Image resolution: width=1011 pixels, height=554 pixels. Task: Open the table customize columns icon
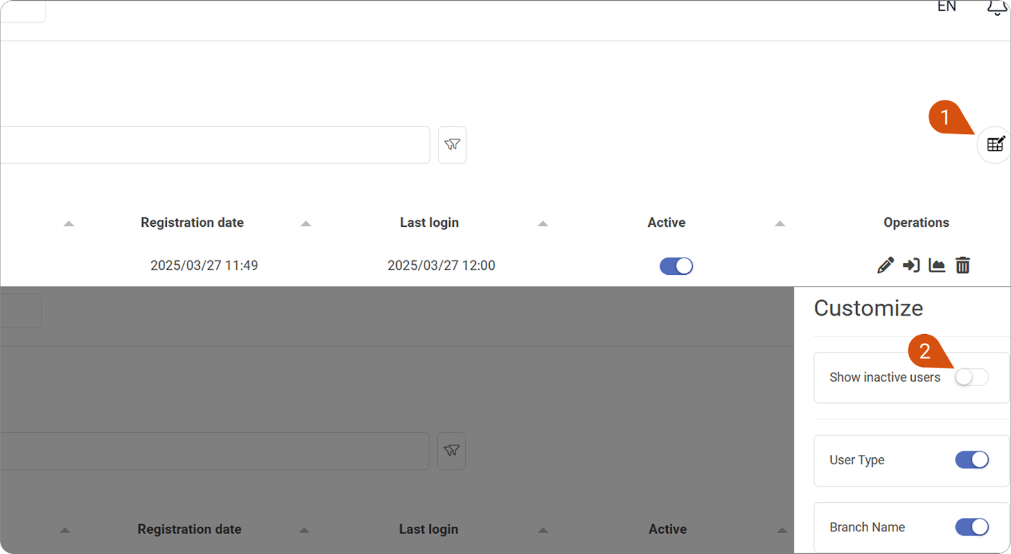[995, 145]
